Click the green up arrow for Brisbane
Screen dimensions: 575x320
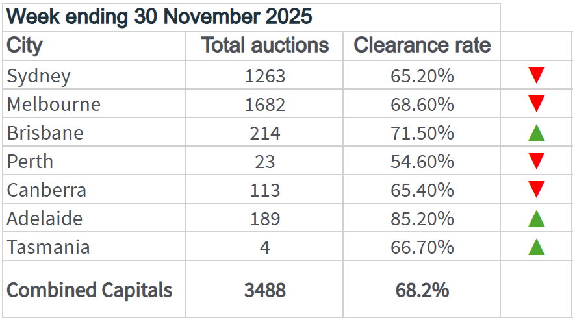(x=536, y=133)
